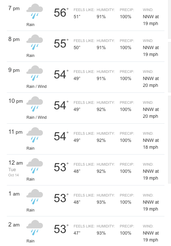Click the Rain / Wind label at 10 pm
Image resolution: width=171 pixels, height=246 pixels.
[36, 117]
